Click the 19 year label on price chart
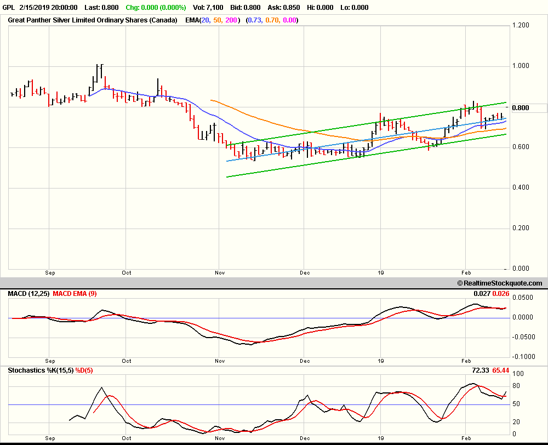Screen dimensions: 548x445 [381, 273]
